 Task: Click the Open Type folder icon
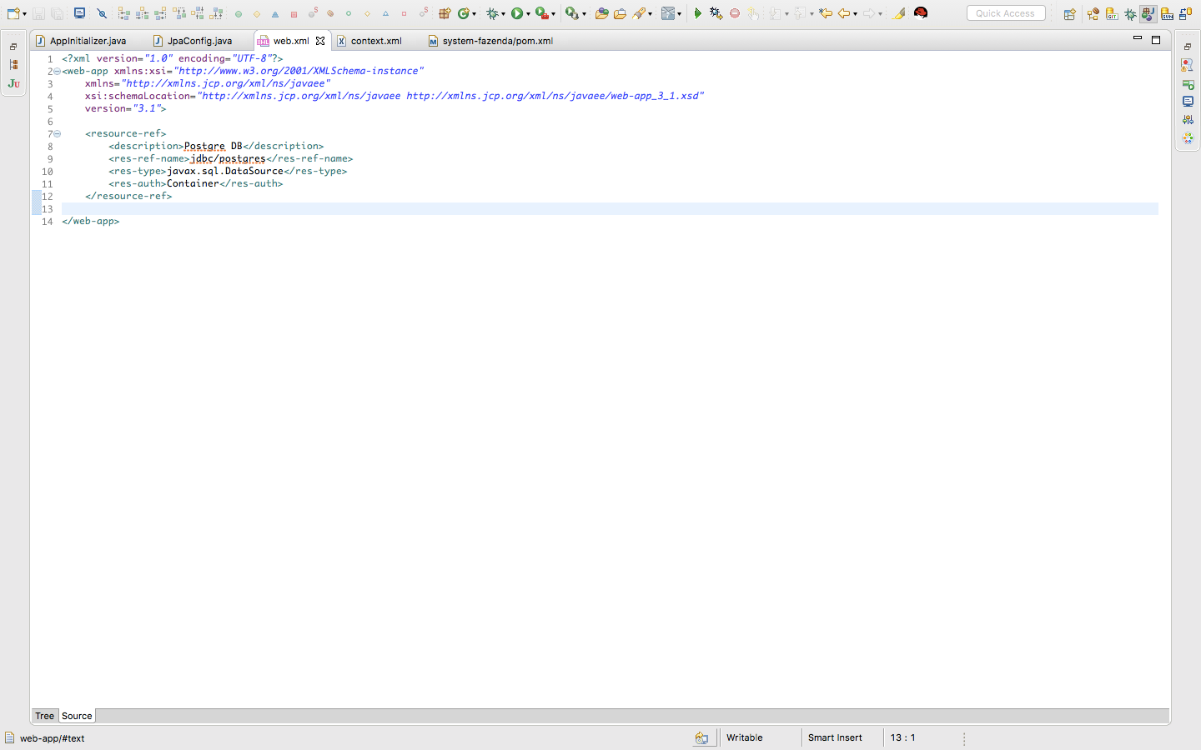point(601,13)
